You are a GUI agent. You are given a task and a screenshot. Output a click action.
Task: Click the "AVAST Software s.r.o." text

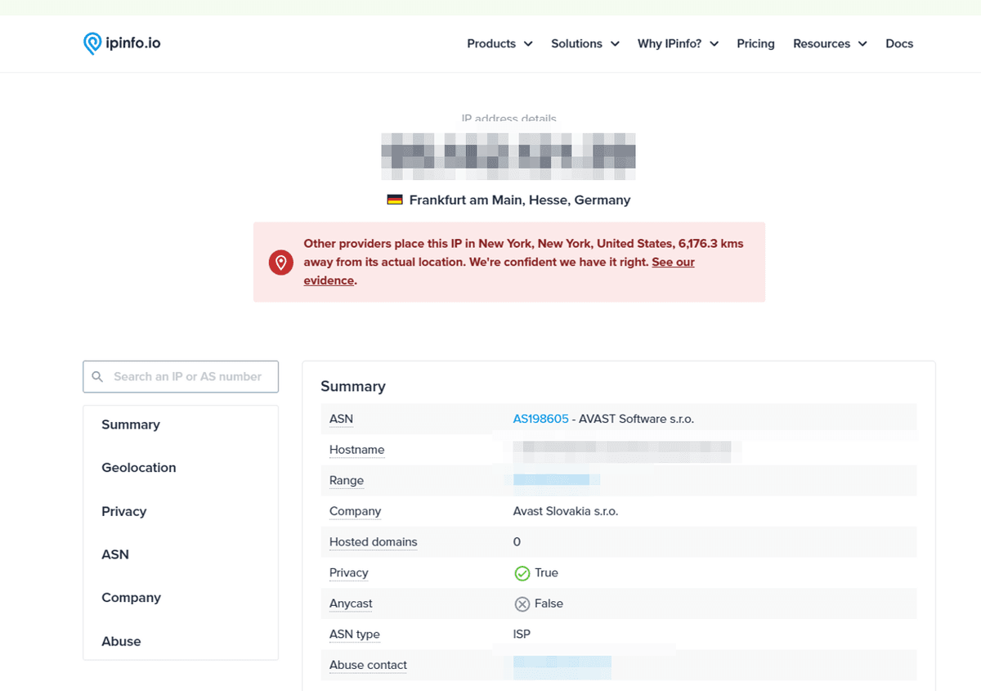636,419
